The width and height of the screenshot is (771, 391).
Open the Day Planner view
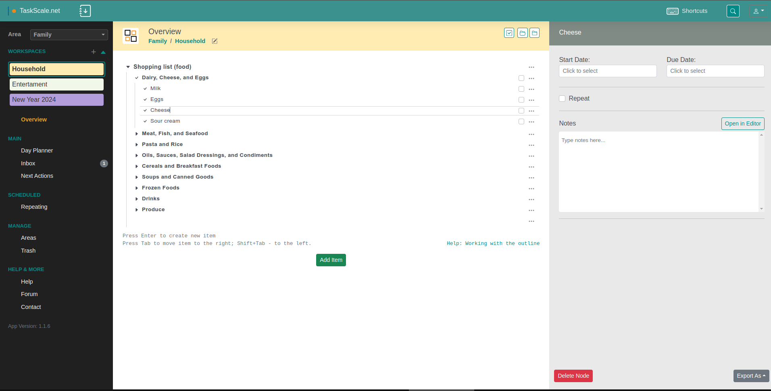(37, 150)
